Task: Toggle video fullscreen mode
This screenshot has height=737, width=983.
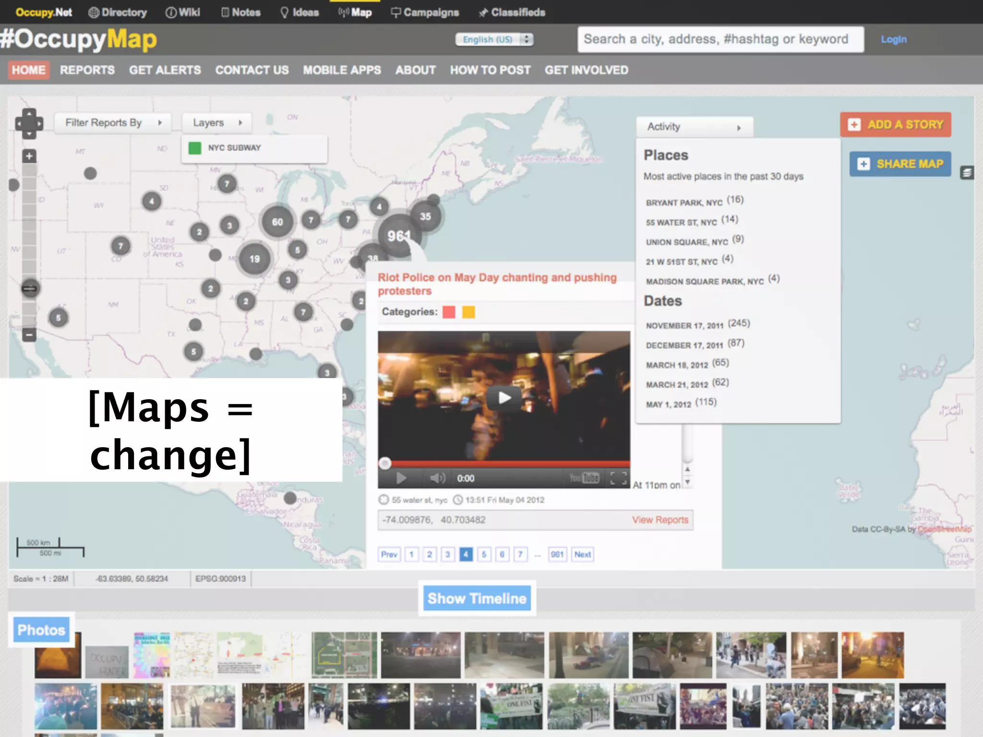Action: tap(618, 478)
